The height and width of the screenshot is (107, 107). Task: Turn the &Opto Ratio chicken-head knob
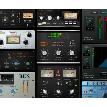tap(59, 92)
